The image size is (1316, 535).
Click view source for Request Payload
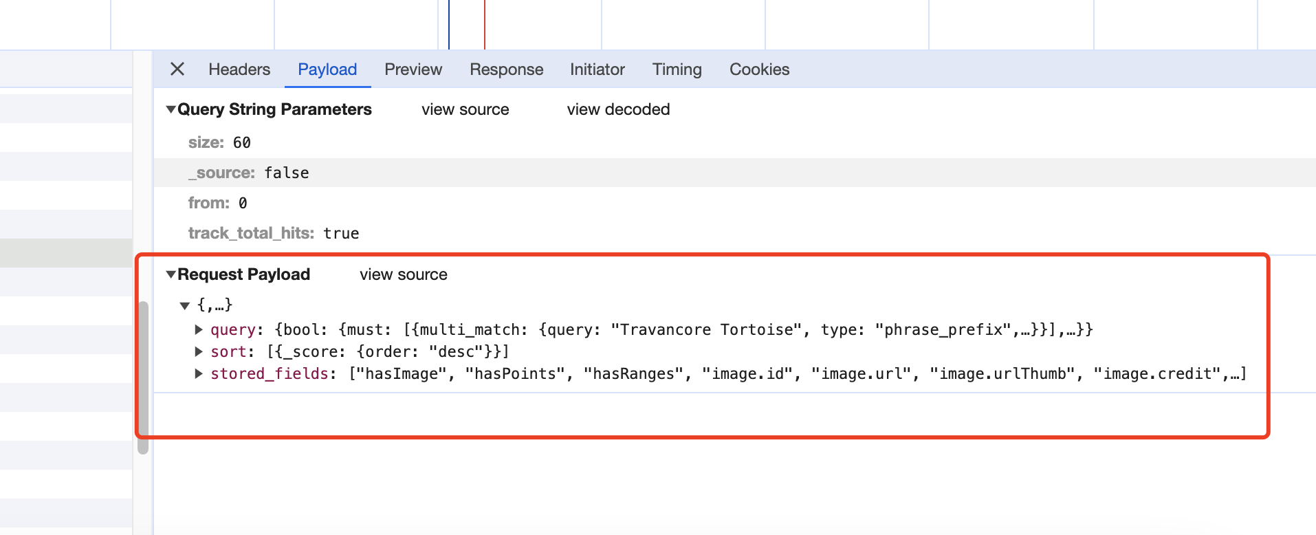coord(403,274)
